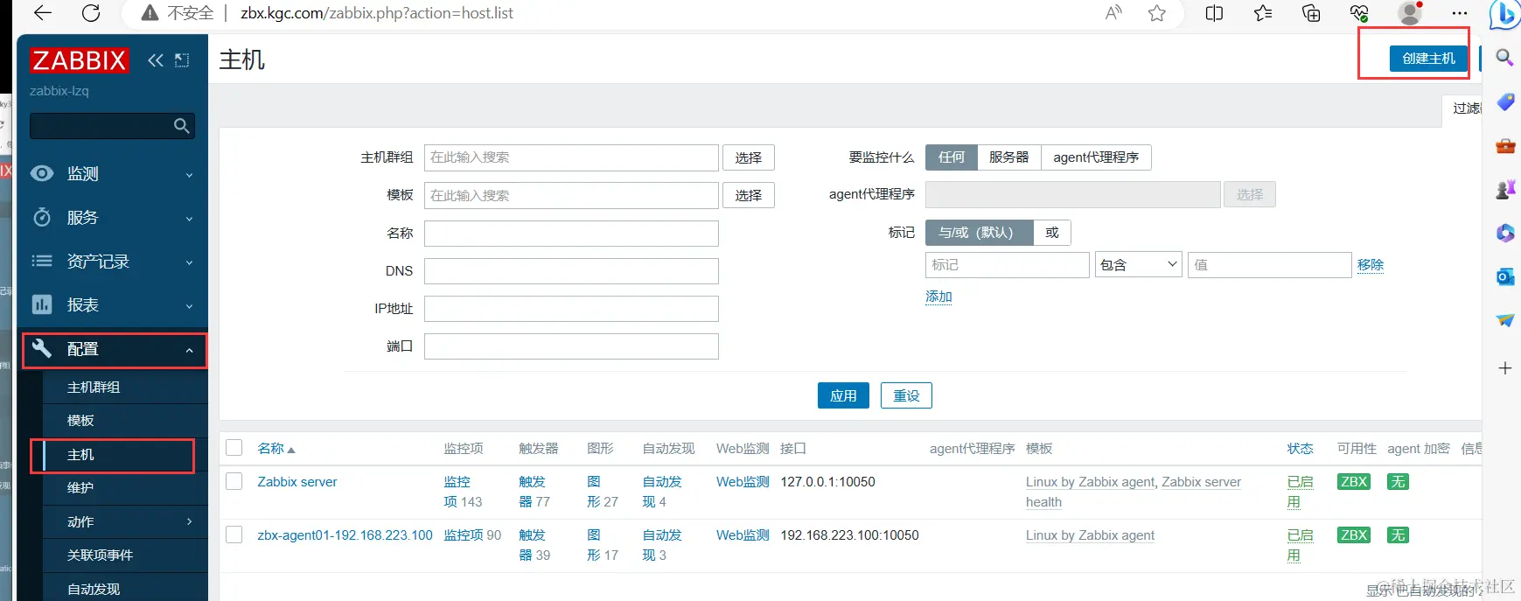This screenshot has width=1521, height=601.
Task: Open 自动发现 configuration item
Action: tap(94, 589)
